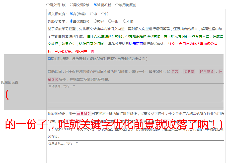Select the 智能AI版 radio button
Image resolution: width=227 pixels, height=164 pixels.
[x=95, y=4]
